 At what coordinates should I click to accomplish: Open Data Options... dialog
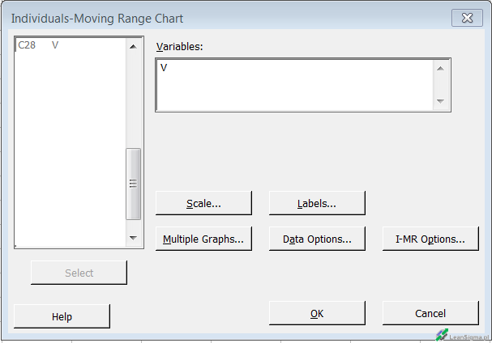[x=317, y=239]
